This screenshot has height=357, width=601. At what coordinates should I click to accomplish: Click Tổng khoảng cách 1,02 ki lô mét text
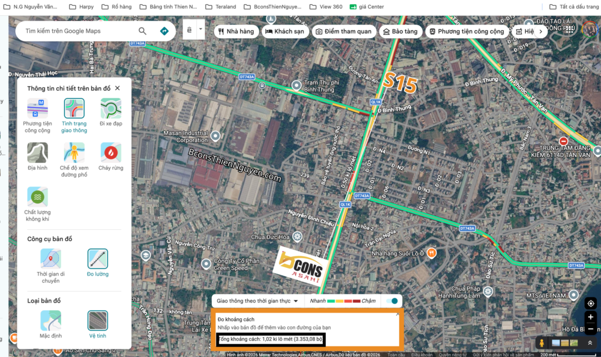coord(271,339)
